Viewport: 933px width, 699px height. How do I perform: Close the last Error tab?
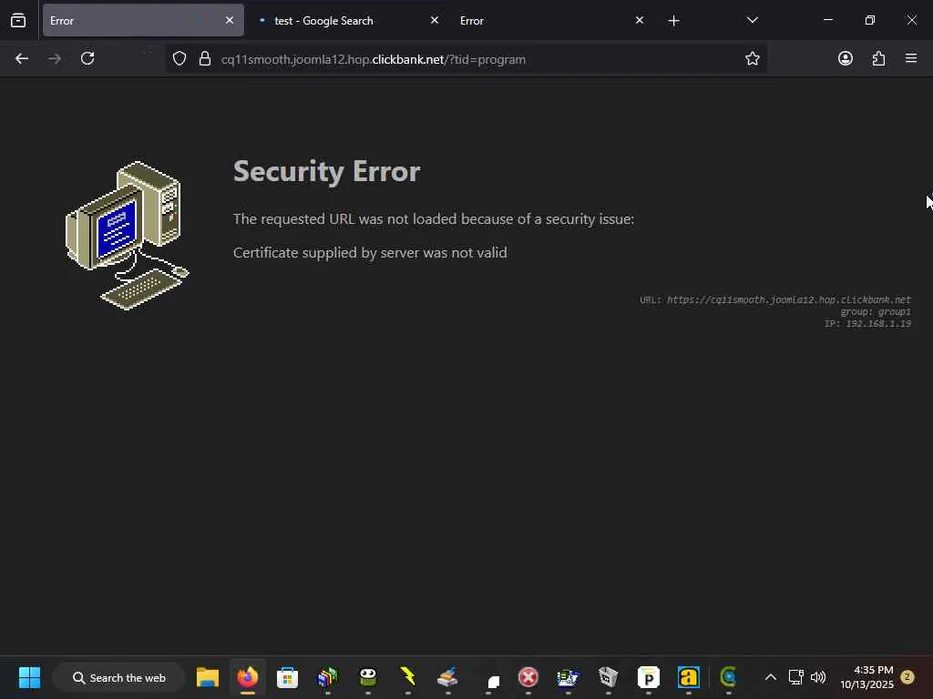click(x=639, y=20)
